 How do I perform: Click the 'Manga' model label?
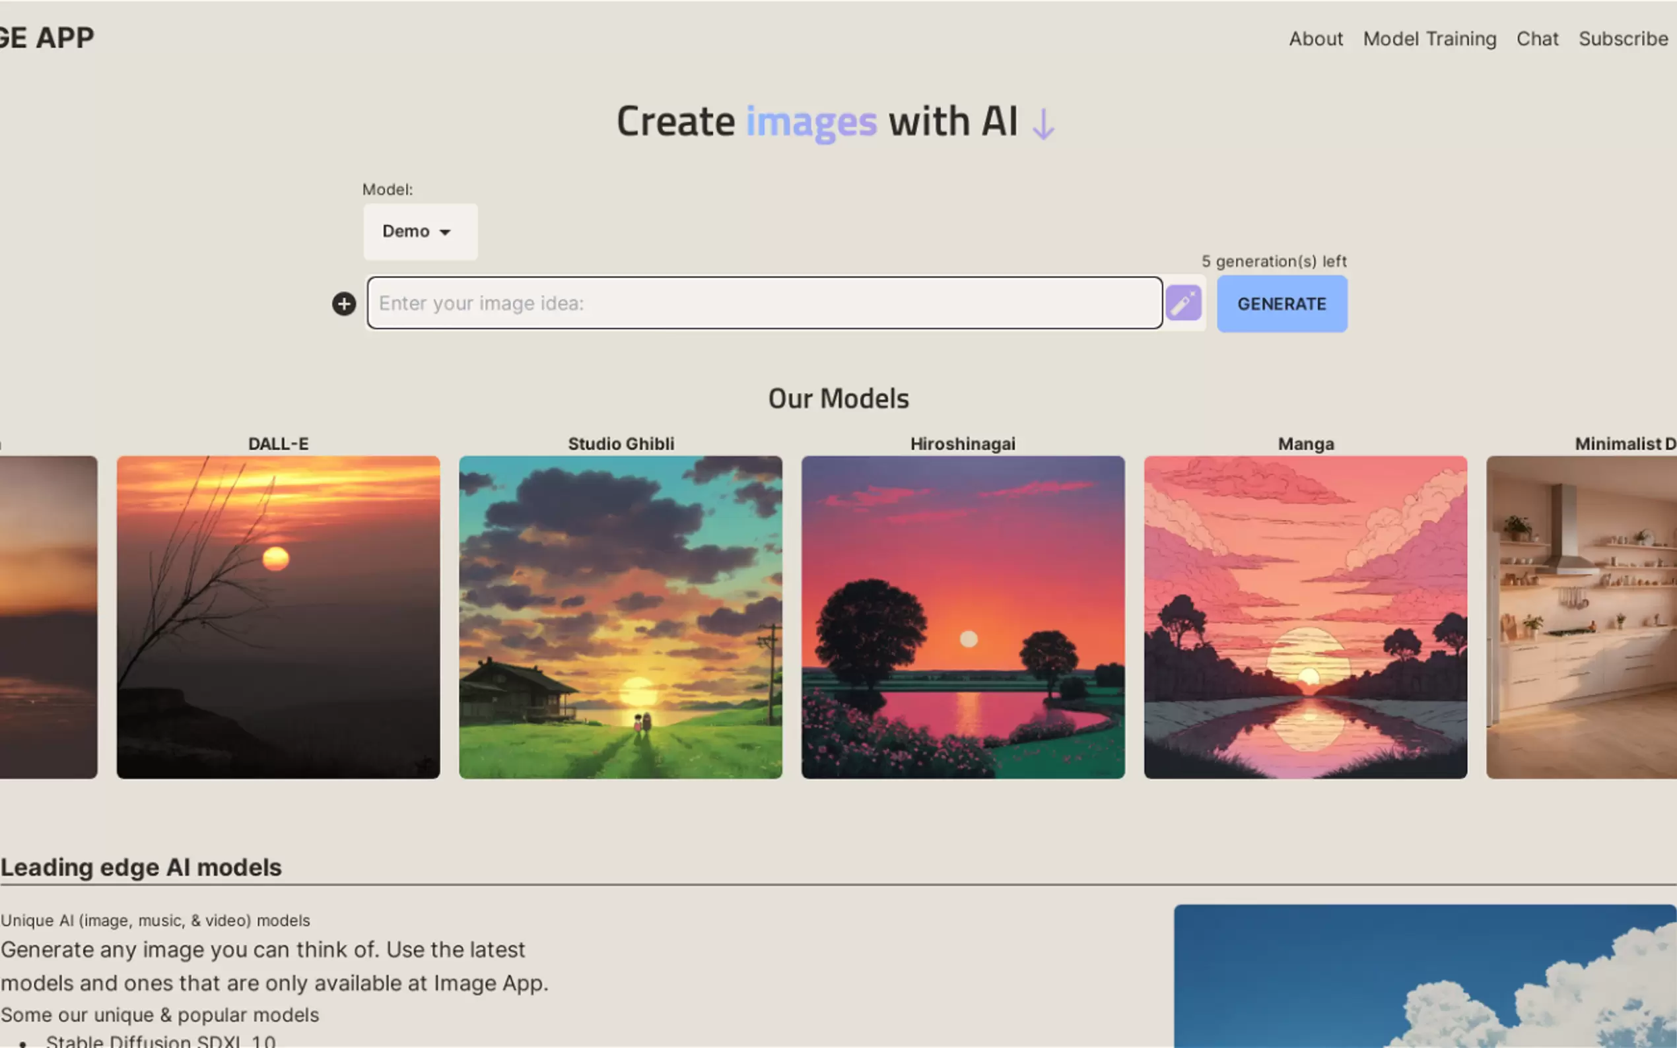1305,443
